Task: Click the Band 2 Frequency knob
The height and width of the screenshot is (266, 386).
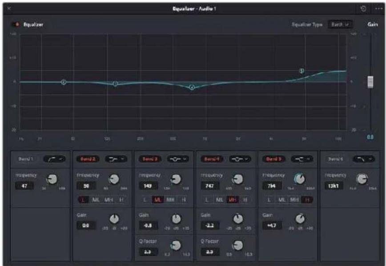Action: click(114, 179)
